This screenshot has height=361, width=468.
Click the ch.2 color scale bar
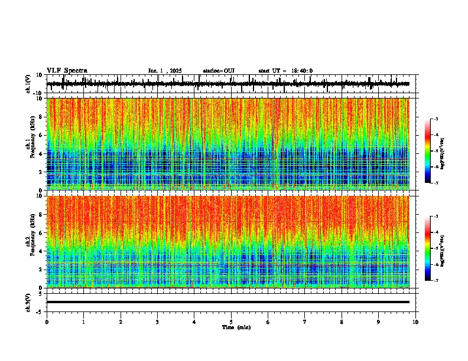click(428, 248)
